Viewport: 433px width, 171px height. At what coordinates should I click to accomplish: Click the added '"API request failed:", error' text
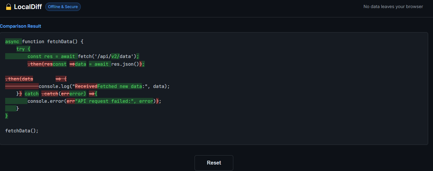[x=114, y=101]
